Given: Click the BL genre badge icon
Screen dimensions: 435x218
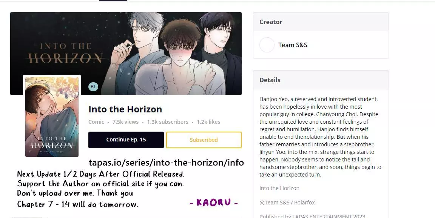Looking at the screenshot, I should click(x=93, y=87).
